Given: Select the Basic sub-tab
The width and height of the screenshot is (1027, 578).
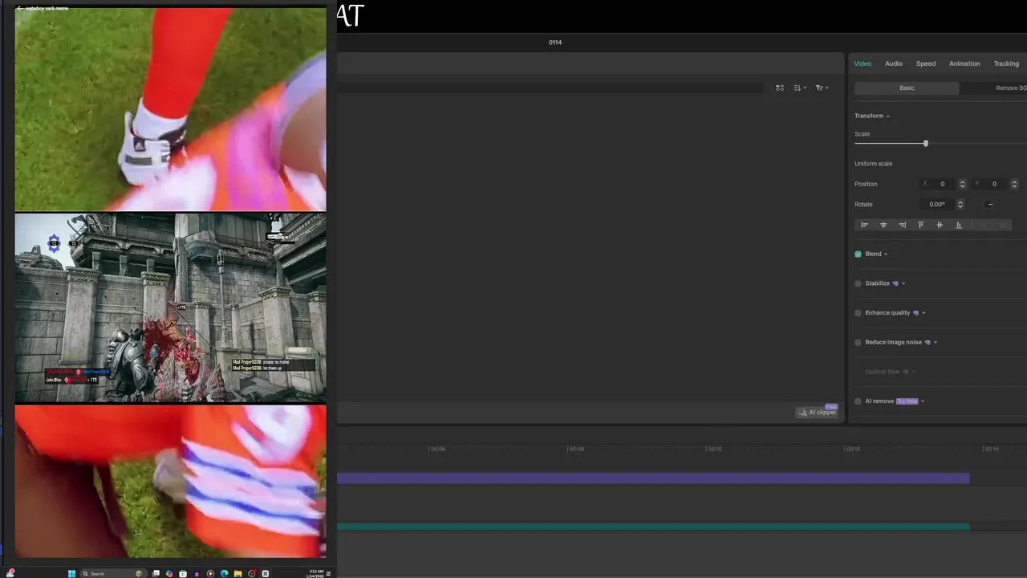Looking at the screenshot, I should point(907,88).
